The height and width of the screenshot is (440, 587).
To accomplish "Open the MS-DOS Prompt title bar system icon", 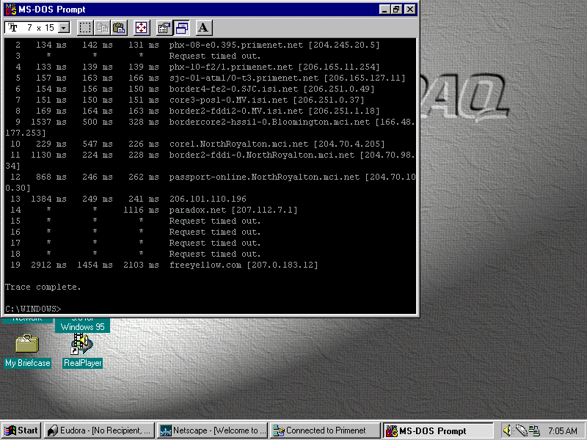I will [10, 10].
